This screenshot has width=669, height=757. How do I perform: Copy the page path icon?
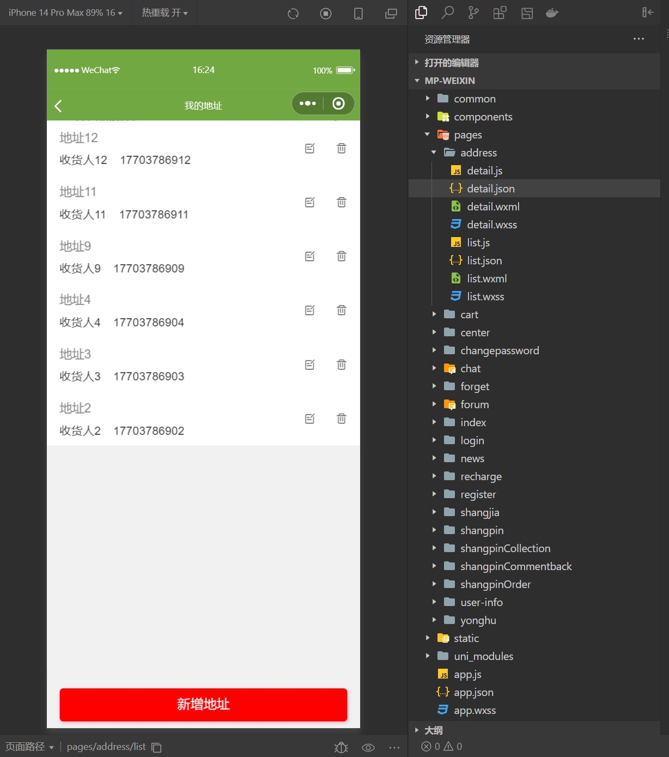[156, 747]
